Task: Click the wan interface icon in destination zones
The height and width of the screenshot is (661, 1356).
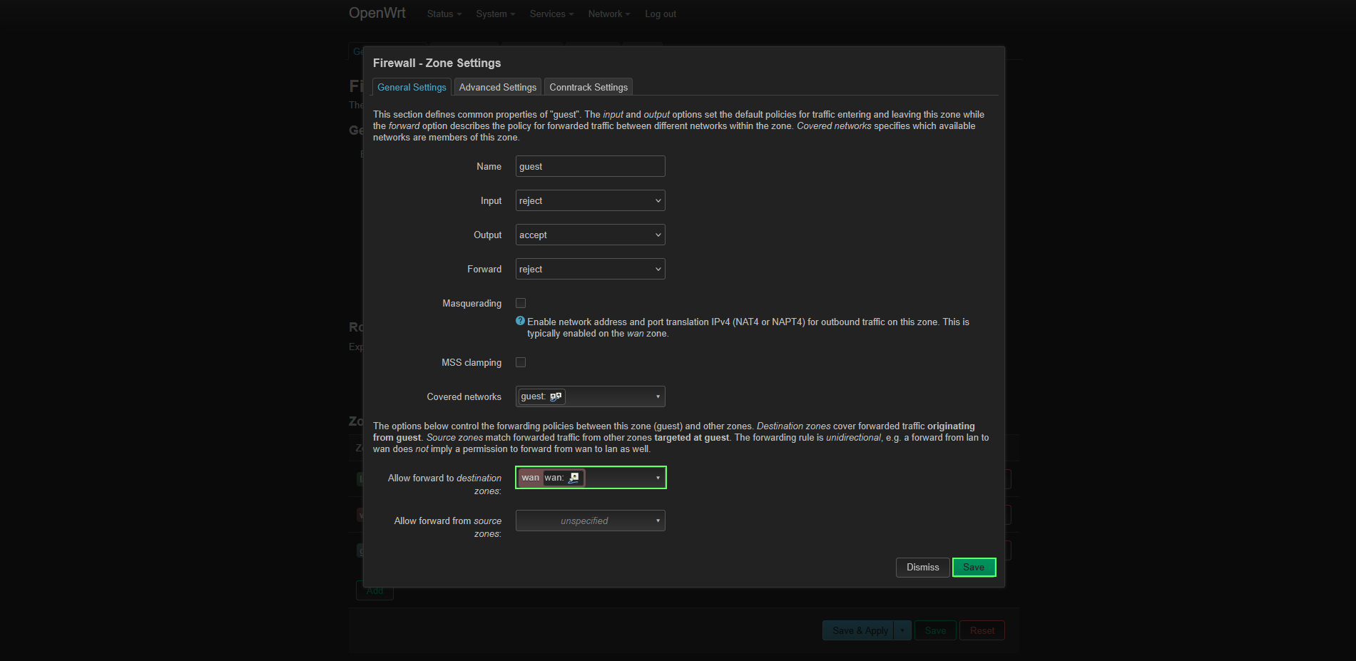Action: 574,478
